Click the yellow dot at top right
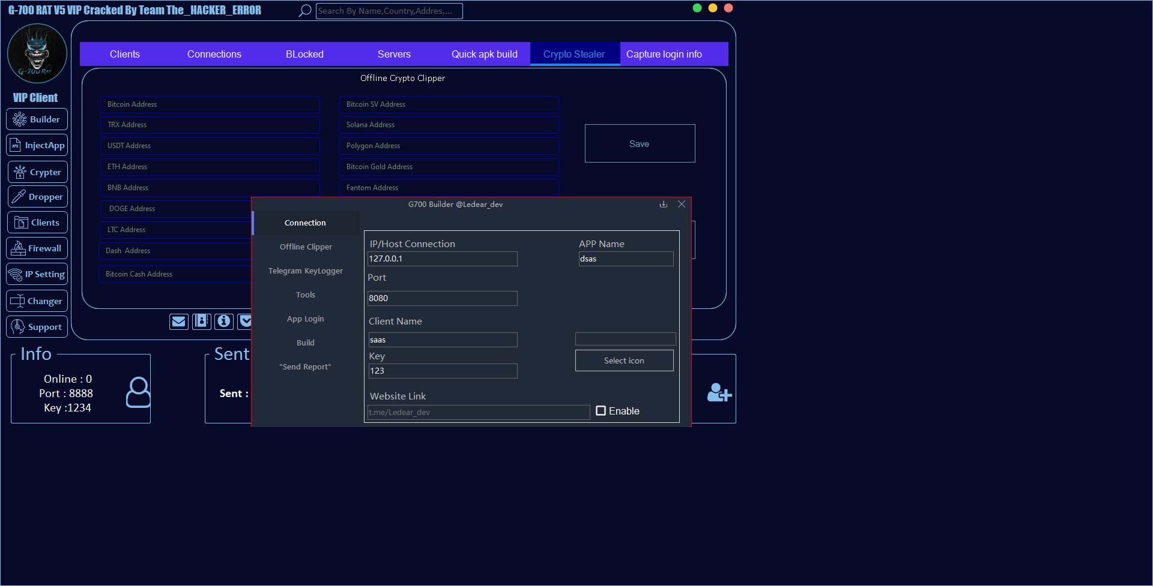This screenshot has height=586, width=1153. (x=713, y=8)
